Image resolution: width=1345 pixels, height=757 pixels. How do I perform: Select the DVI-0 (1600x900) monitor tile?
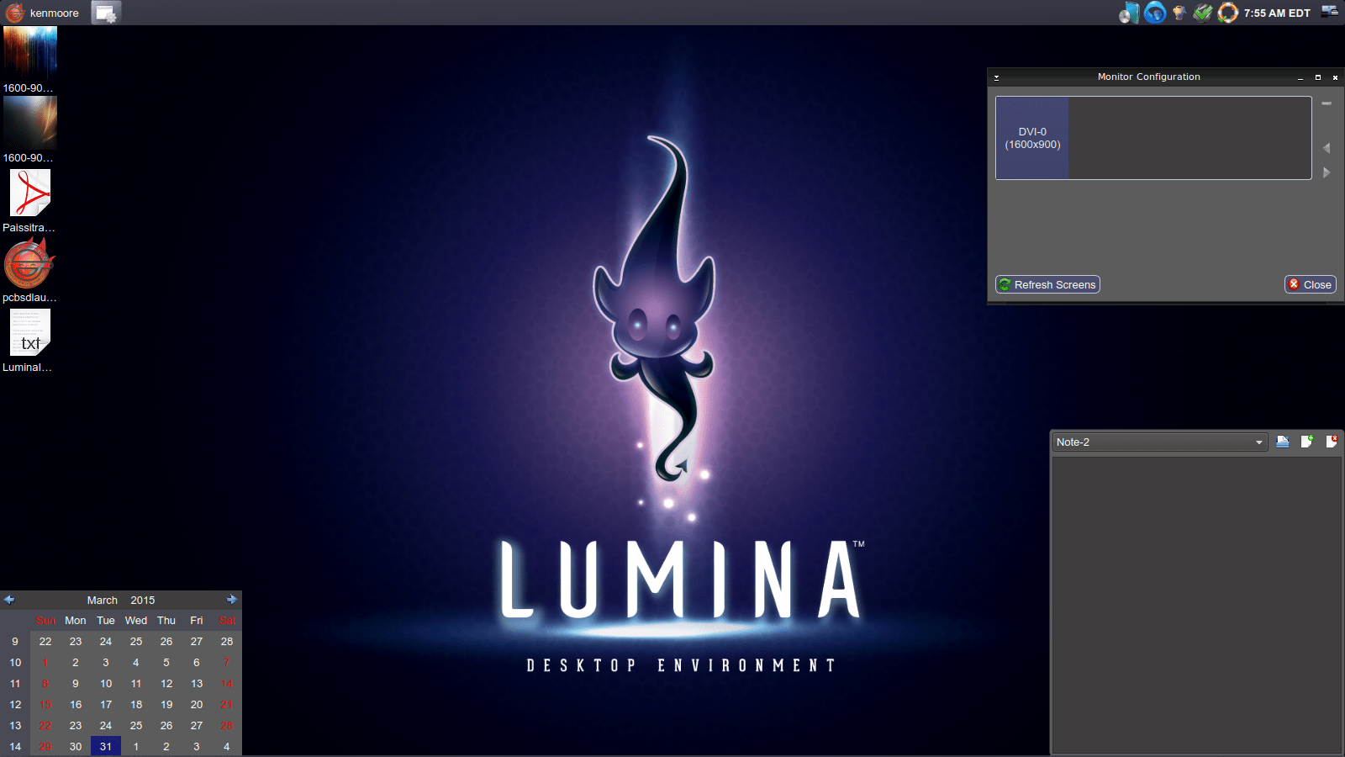[1032, 138]
